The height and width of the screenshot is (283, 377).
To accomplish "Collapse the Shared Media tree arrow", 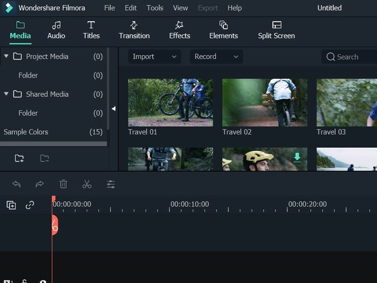I will [6, 94].
